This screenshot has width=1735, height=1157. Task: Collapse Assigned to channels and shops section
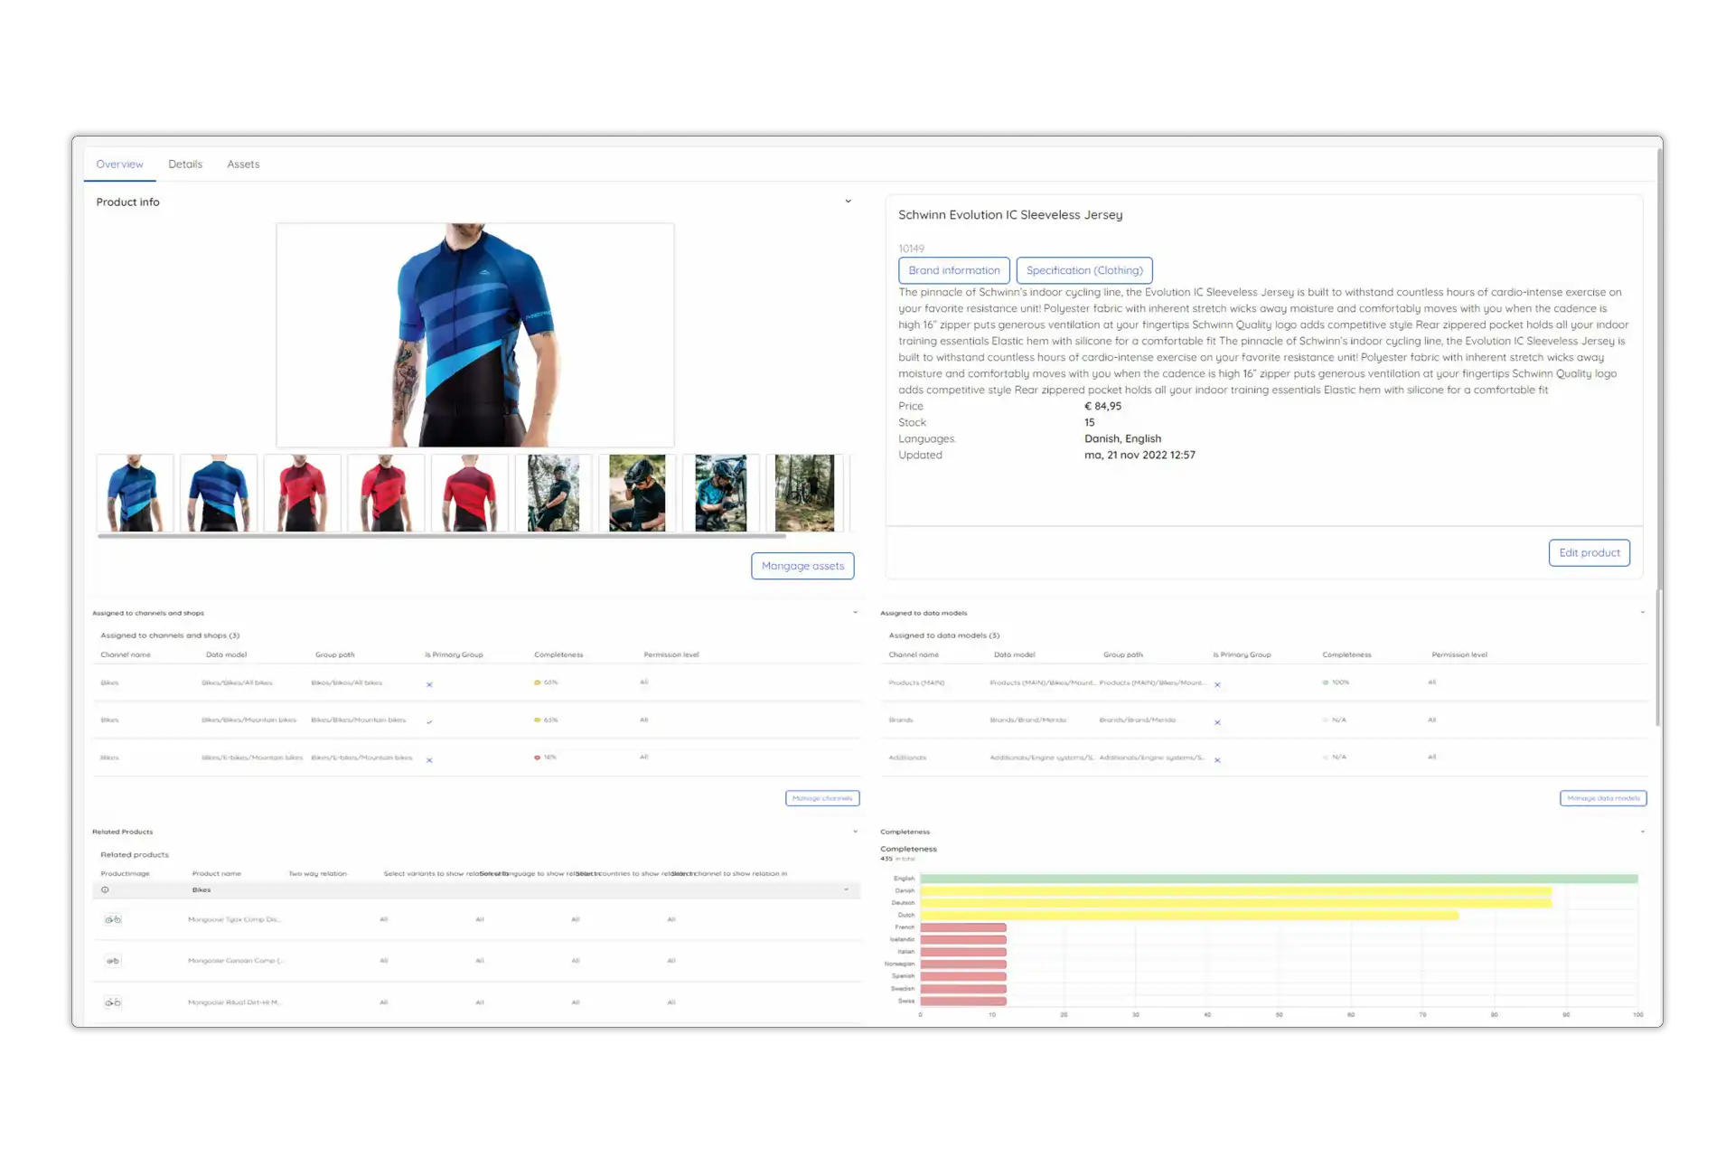coord(855,613)
